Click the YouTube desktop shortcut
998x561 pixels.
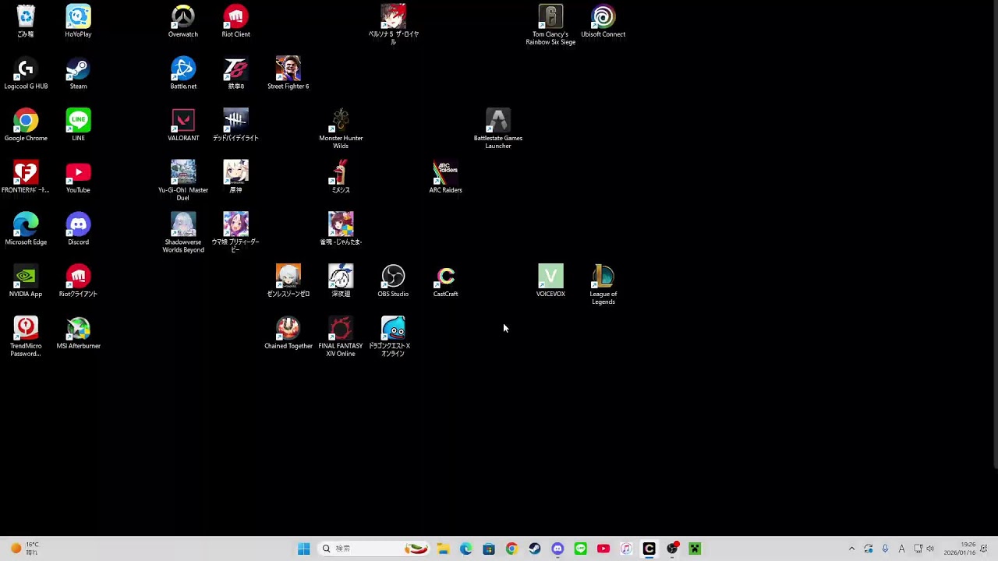click(78, 178)
